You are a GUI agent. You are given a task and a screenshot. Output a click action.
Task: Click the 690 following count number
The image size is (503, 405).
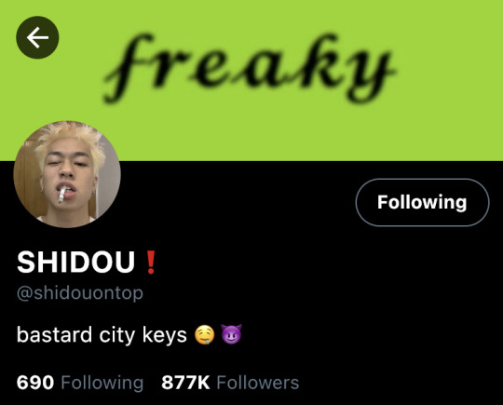pyautogui.click(x=35, y=383)
